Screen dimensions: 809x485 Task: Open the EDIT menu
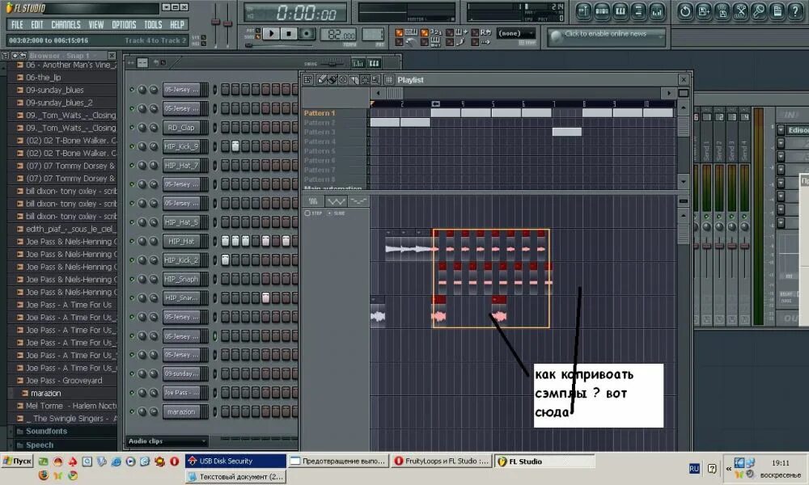click(37, 24)
